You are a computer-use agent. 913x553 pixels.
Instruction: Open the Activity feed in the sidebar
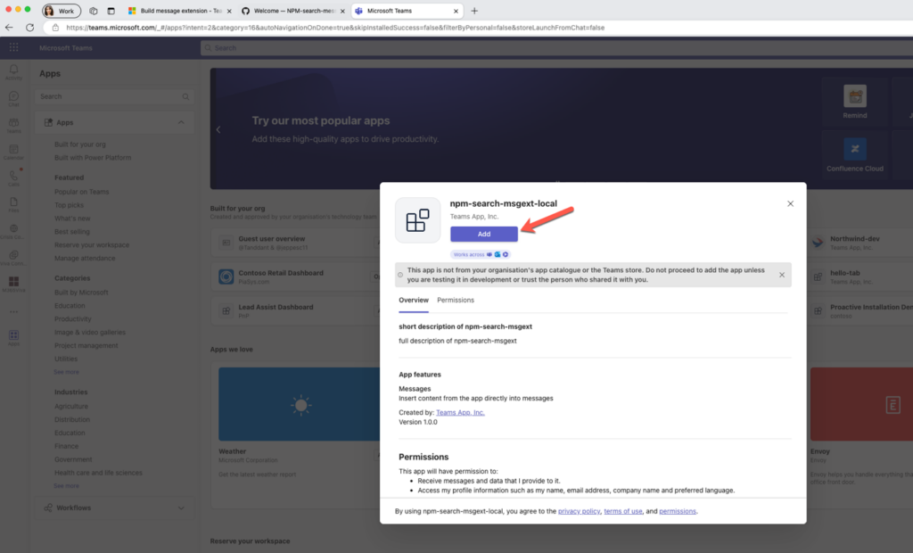(x=13, y=72)
